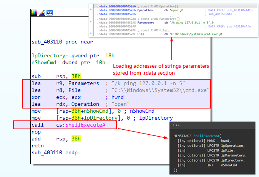Viewport: 259px width, 177px height.
Task: Click .rdata 'Parameters db '/k ping...'' line
Action: (x=155, y=23)
